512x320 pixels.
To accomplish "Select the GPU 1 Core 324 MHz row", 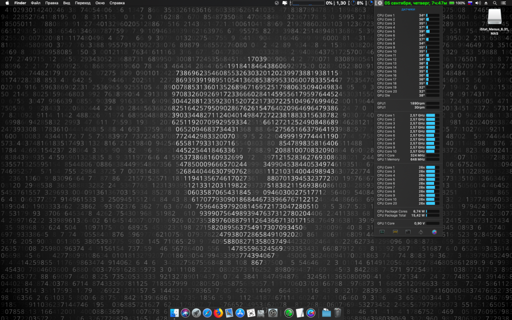I will click(408, 156).
